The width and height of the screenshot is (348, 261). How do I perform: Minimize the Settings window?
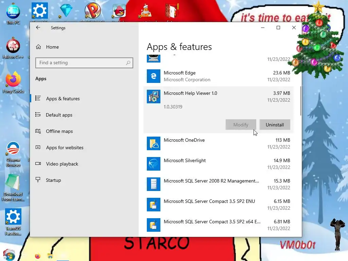(263, 28)
